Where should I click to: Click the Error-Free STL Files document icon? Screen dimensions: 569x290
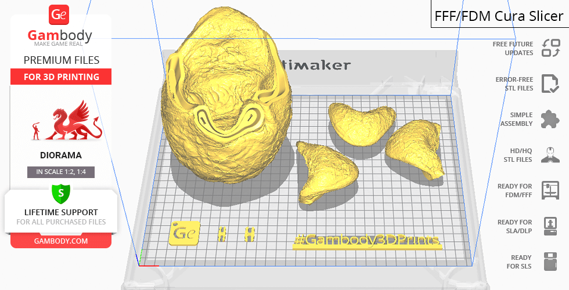pyautogui.click(x=550, y=84)
